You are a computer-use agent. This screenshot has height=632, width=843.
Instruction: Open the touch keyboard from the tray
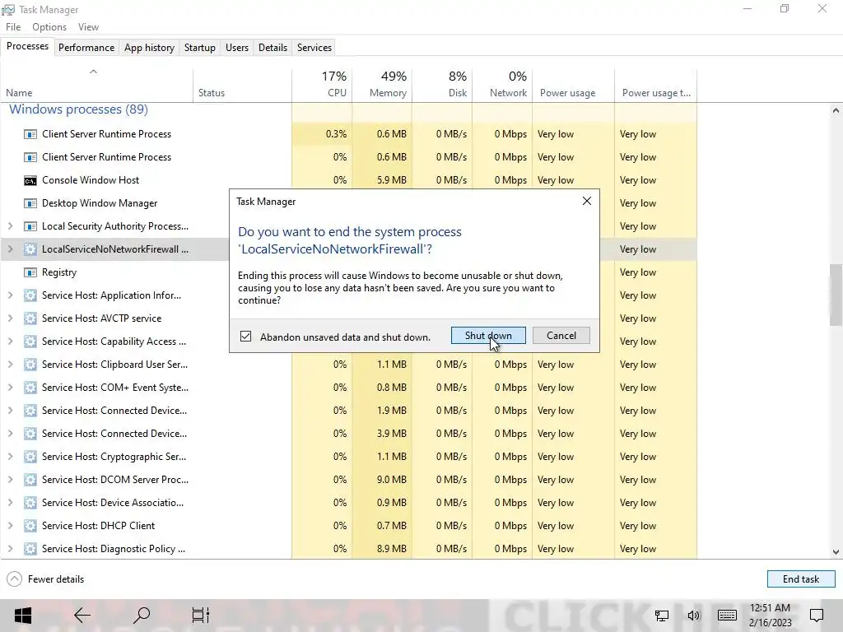pyautogui.click(x=727, y=616)
